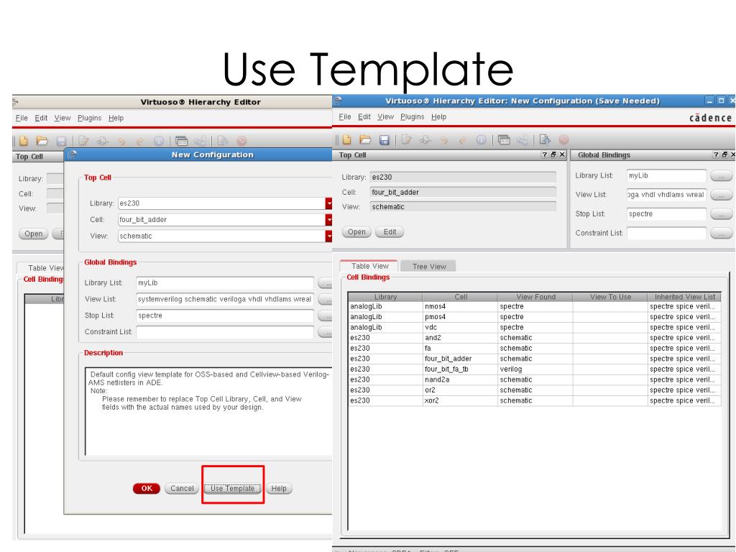Click blue info circle icon in Save Needed window
This screenshot has height=552, width=736.
(481, 139)
